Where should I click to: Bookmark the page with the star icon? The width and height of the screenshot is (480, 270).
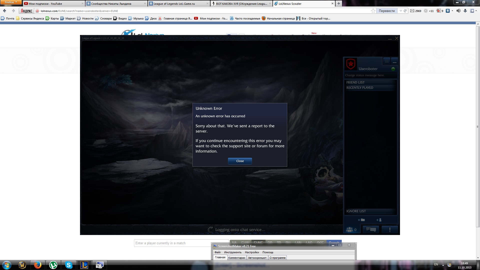[373, 11]
